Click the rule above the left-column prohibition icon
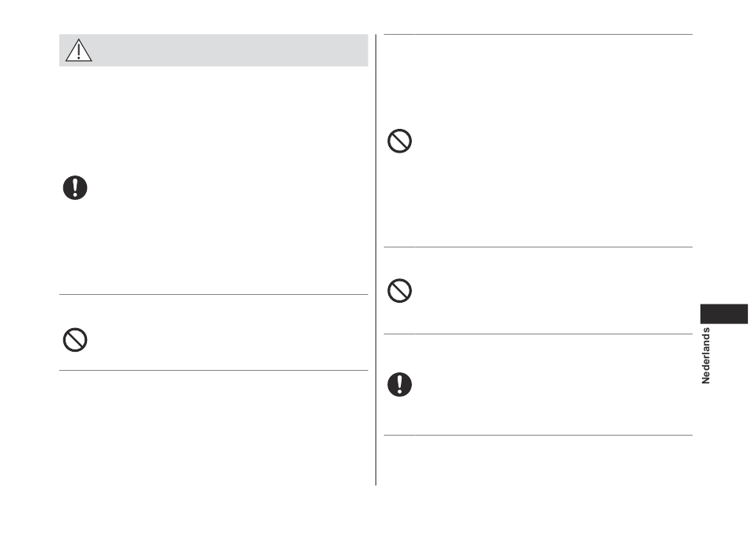751x536 pixels. (x=213, y=295)
